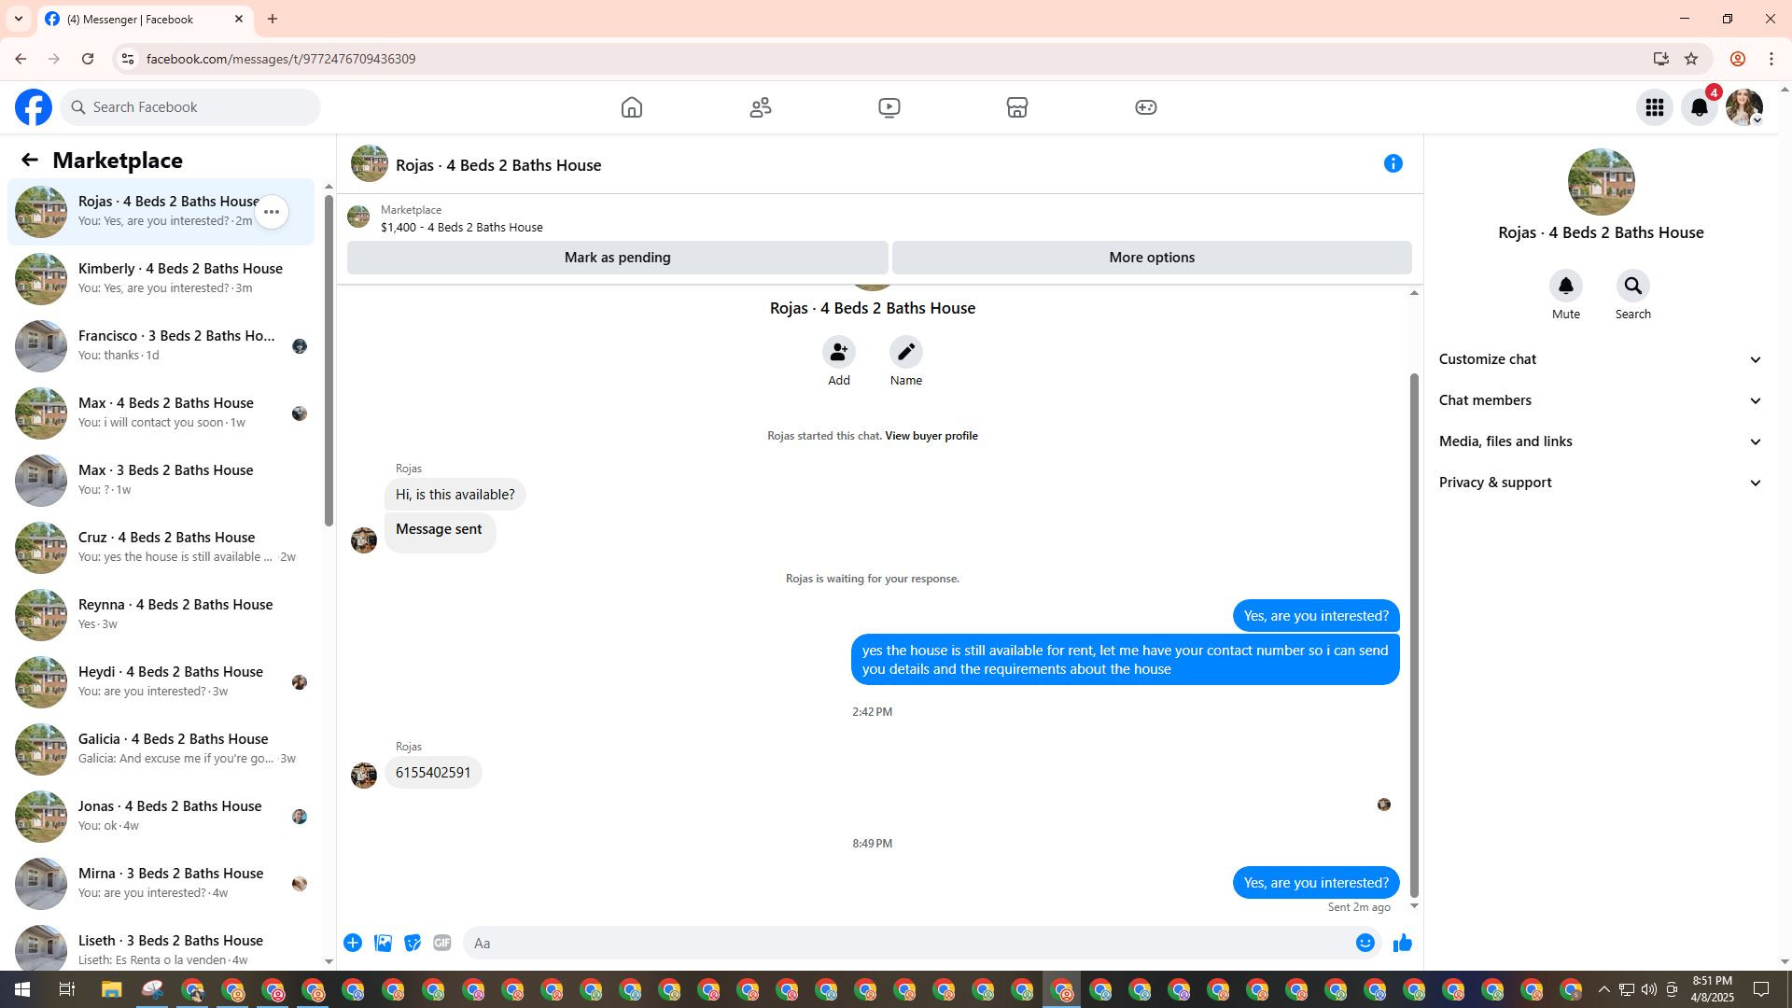Open notifications bell
Image resolution: width=1792 pixels, height=1008 pixels.
1699,107
